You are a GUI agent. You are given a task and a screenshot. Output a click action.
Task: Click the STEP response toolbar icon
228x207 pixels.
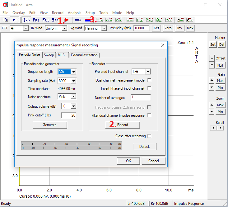[130, 20]
